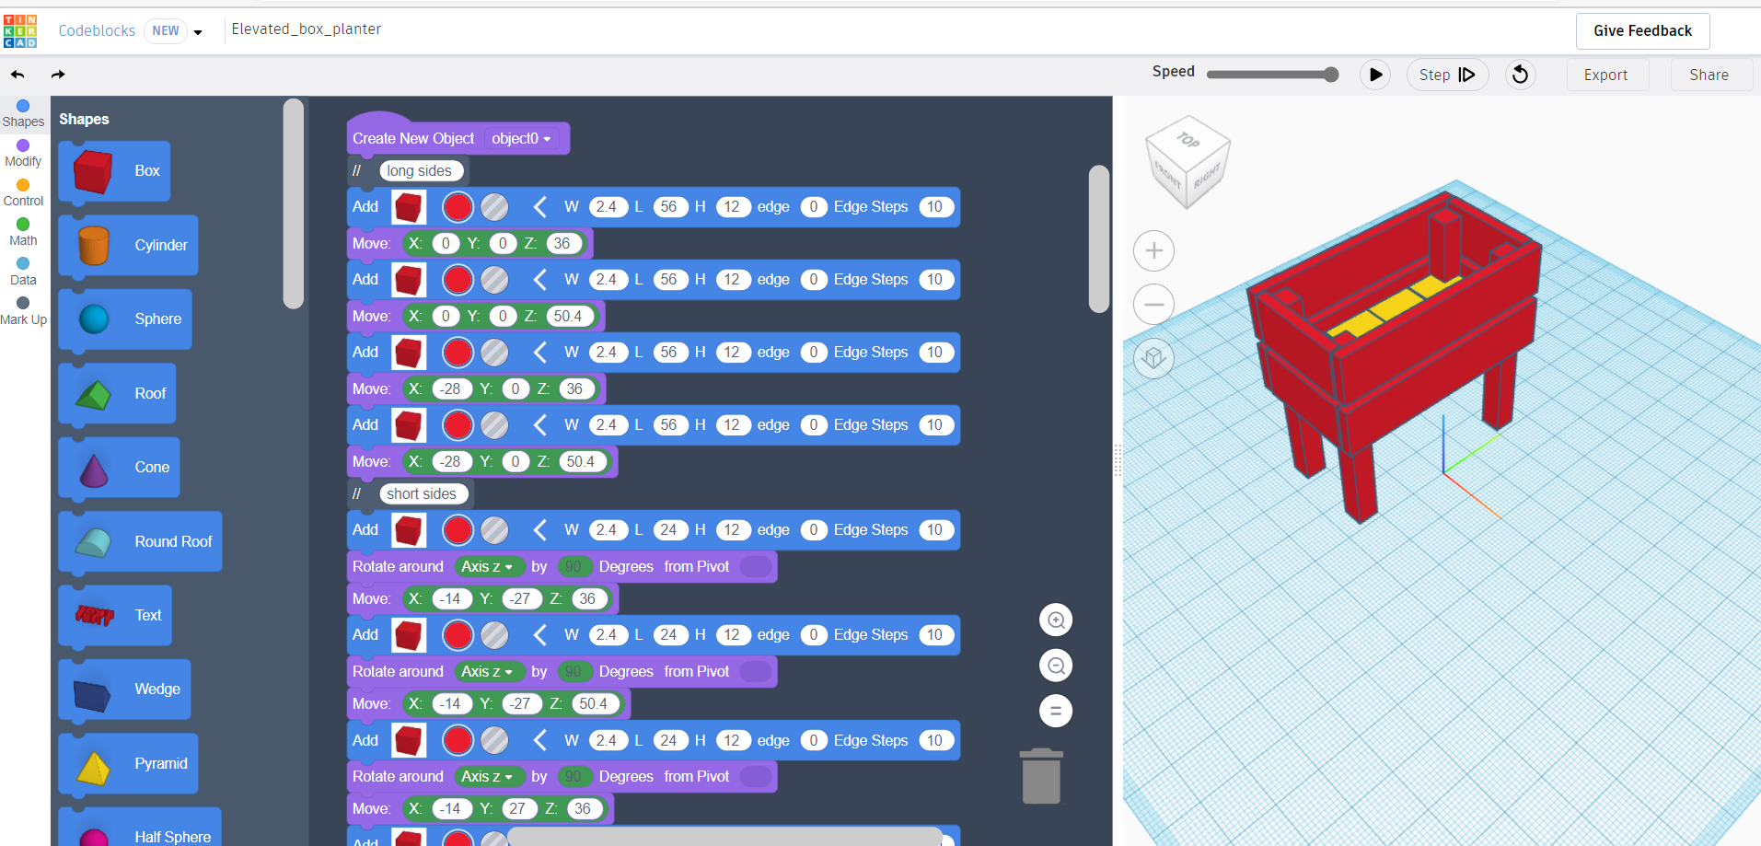The image size is (1761, 846).
Task: Zoom in with the magnifier icon
Action: point(1055,620)
